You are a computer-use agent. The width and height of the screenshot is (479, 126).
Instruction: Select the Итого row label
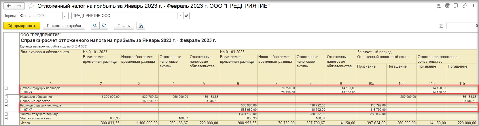(25, 123)
